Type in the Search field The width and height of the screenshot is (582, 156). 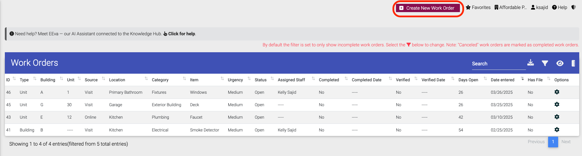click(x=498, y=64)
